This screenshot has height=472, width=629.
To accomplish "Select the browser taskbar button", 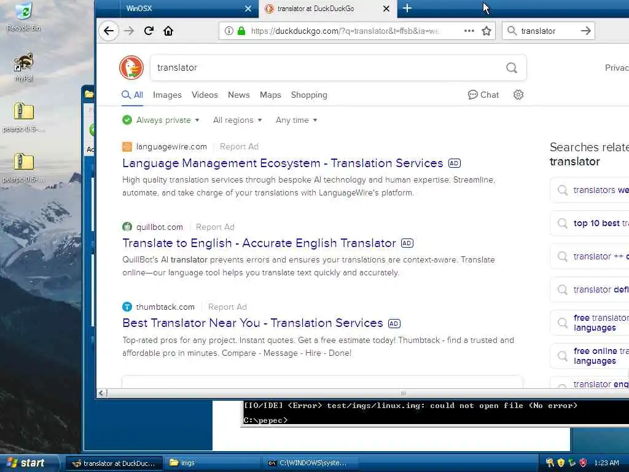I will click(x=114, y=463).
